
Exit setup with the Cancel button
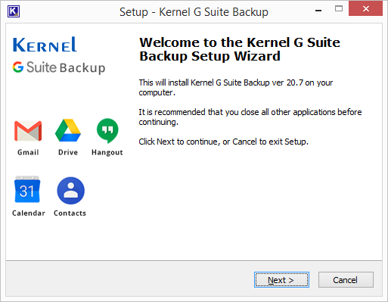[346, 280]
